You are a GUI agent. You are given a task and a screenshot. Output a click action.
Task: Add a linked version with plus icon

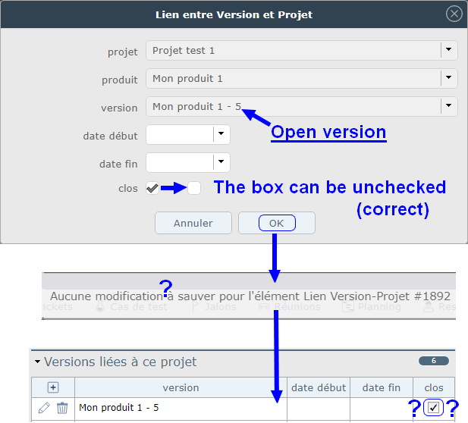click(x=53, y=387)
